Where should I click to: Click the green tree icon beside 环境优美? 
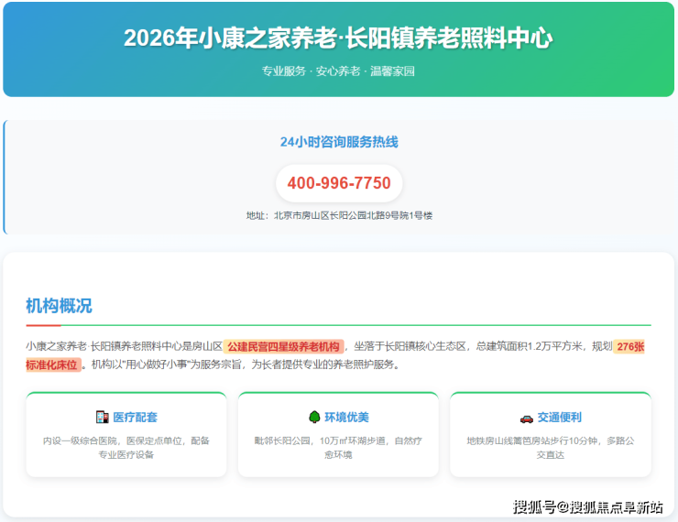(314, 418)
